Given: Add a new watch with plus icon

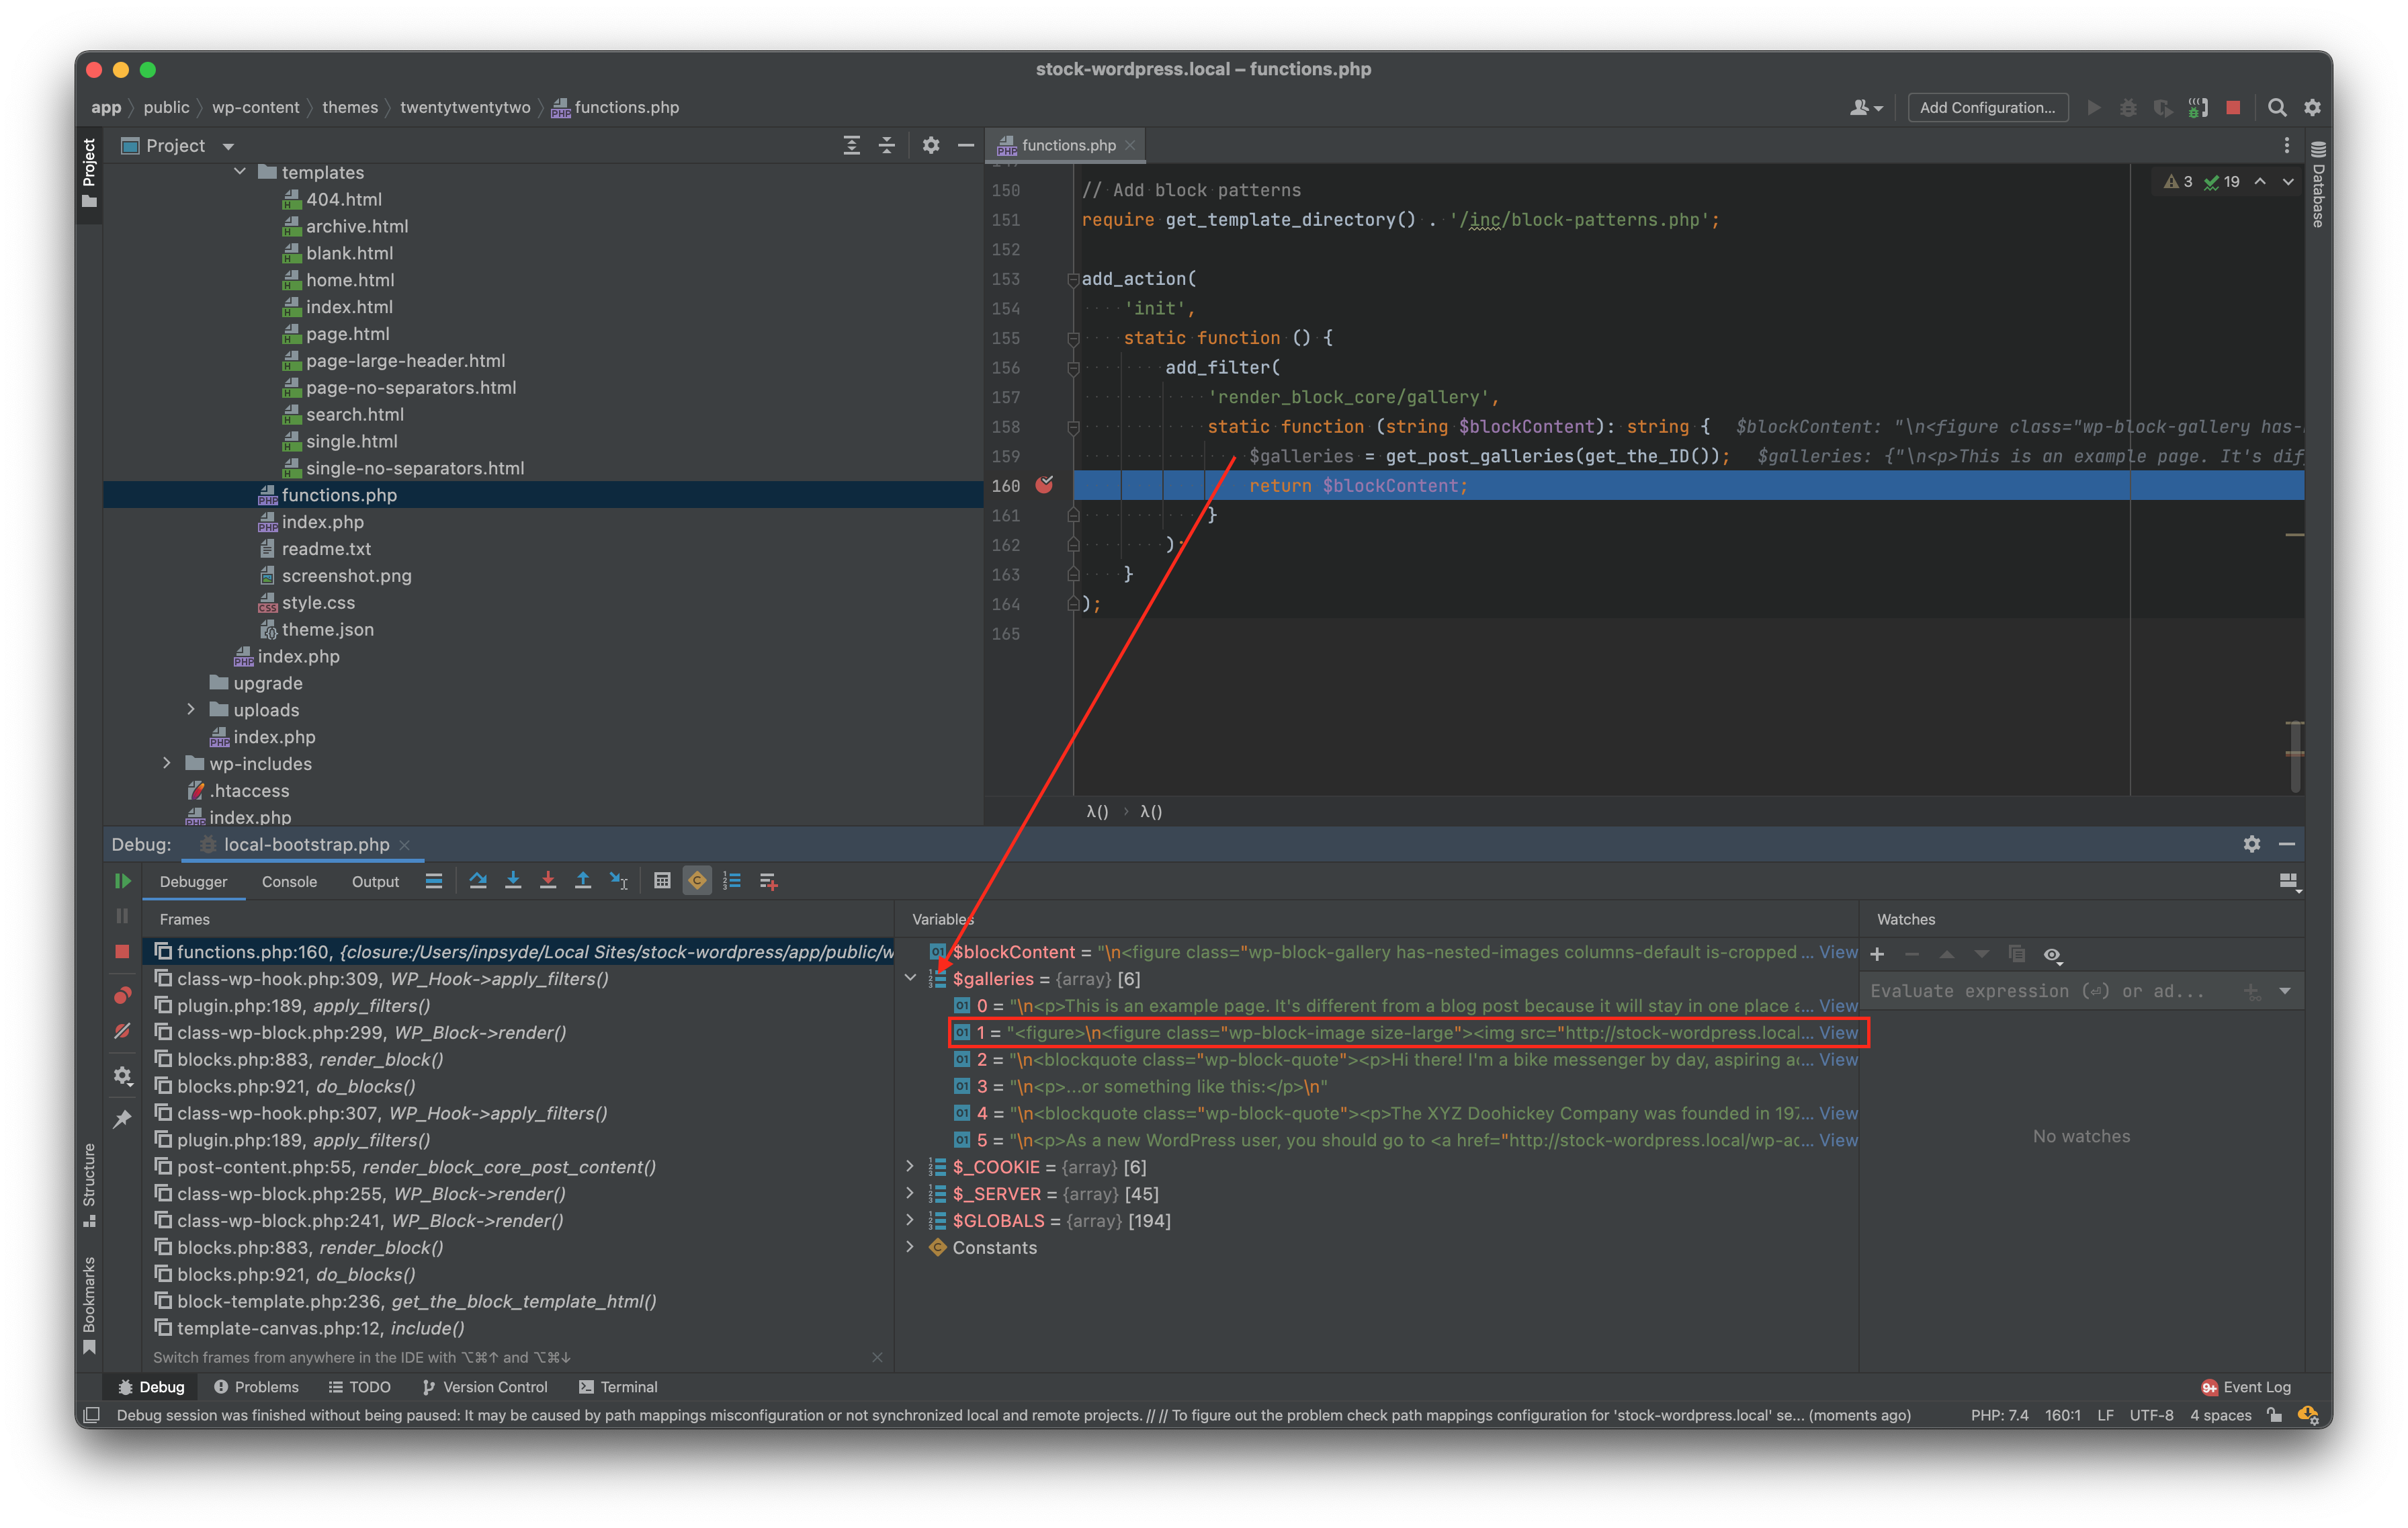Looking at the screenshot, I should 1877,954.
